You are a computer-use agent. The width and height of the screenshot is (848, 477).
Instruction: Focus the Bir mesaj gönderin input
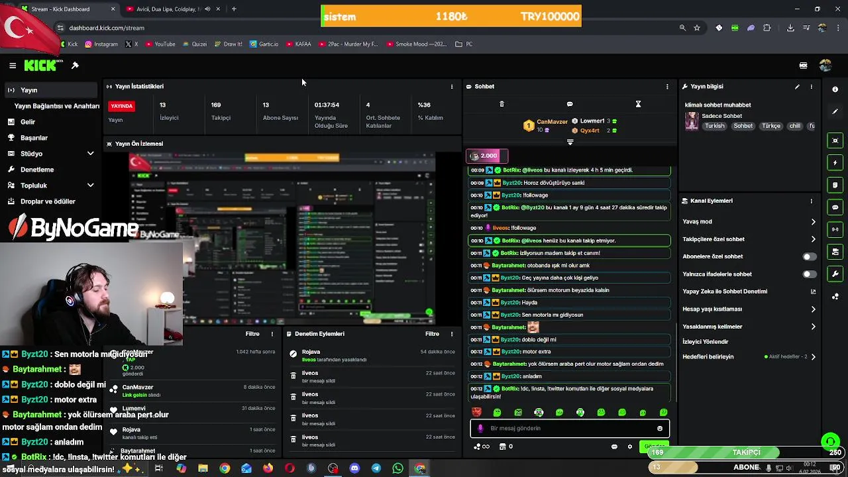pyautogui.click(x=570, y=429)
